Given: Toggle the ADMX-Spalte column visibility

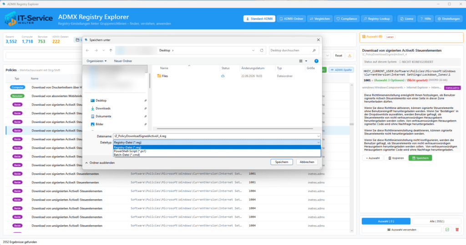Looking at the screenshot, I should [x=341, y=70].
